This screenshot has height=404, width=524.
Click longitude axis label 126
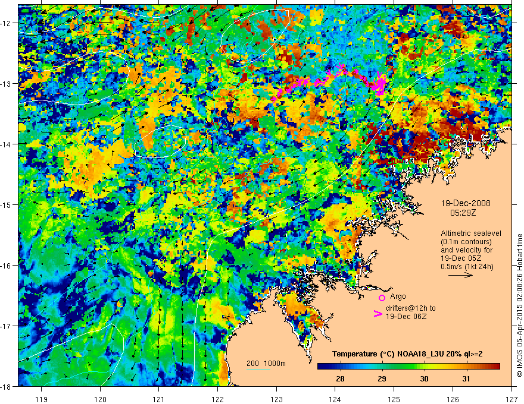tap(453, 399)
